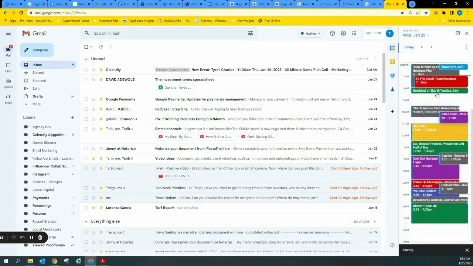
Task: Open Everything else section more options
Action: 375,221
